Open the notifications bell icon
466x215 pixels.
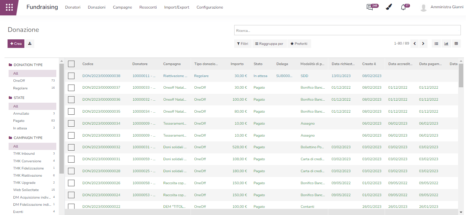[x=403, y=7]
